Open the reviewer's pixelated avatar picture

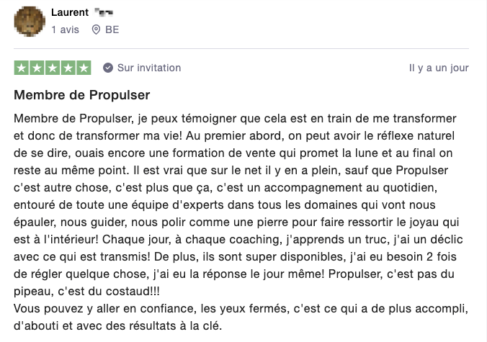click(30, 21)
